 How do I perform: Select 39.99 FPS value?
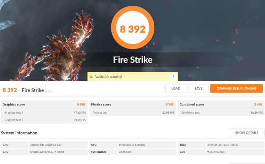(80, 120)
